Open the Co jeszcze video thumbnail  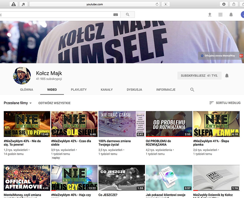click(x=122, y=178)
